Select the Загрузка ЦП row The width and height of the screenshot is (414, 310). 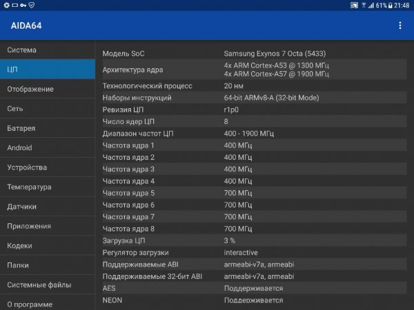coord(255,240)
